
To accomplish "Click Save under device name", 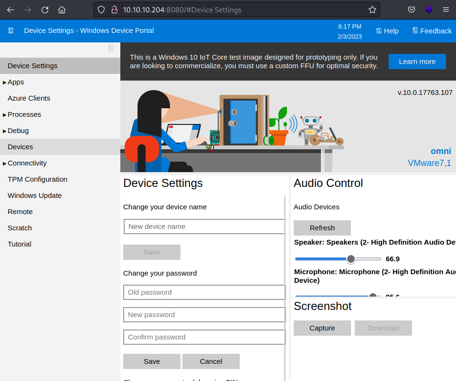I will tap(152, 252).
